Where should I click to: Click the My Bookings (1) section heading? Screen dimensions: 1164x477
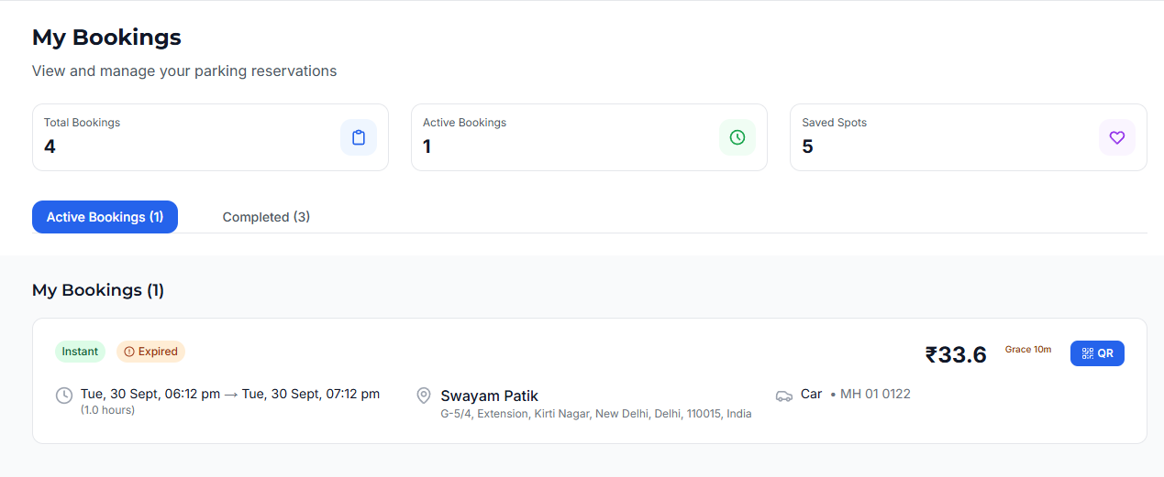pos(98,290)
